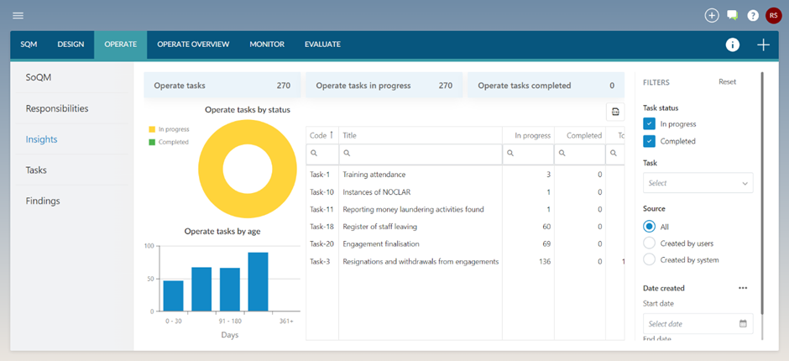The image size is (789, 361).
Task: Open the Date created more options ellipsis
Action: (743, 288)
